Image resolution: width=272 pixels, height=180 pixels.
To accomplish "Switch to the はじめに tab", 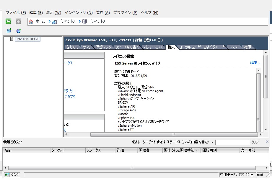I will point(72,47).
